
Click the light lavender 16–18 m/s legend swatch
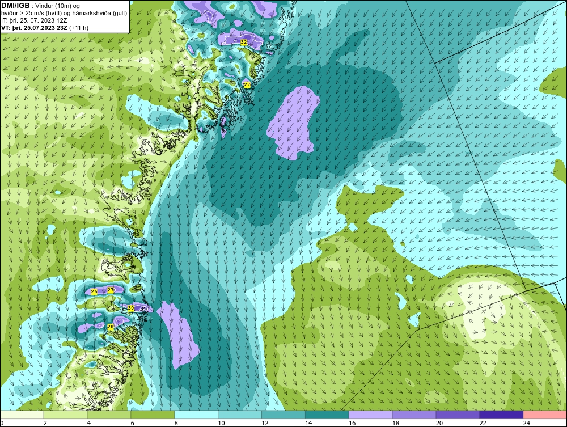371,415
